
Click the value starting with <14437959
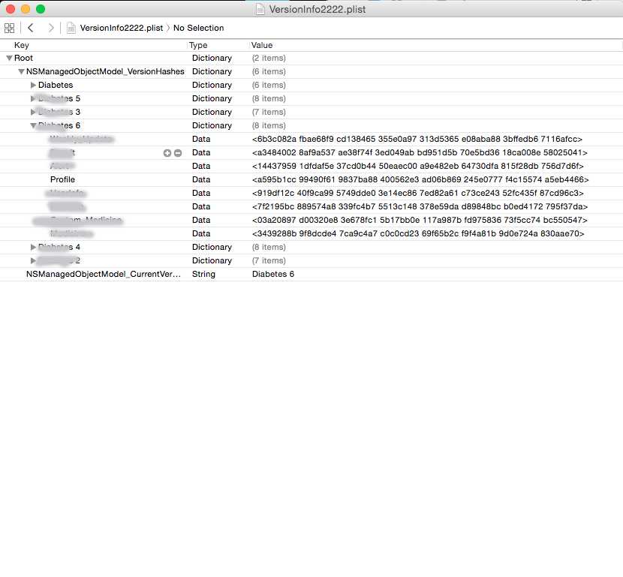[x=417, y=166]
